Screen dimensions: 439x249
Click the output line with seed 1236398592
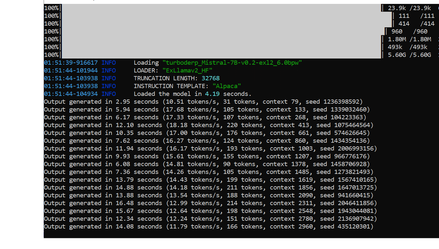pyautogui.click(x=203, y=102)
